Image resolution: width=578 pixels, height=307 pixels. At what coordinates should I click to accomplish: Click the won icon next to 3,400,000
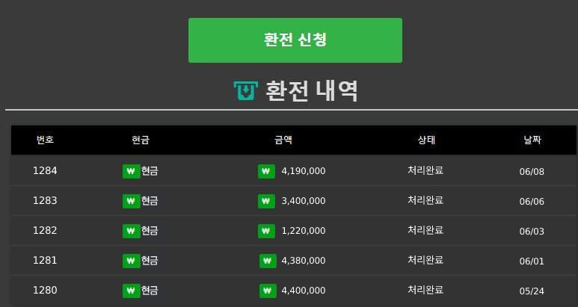[266, 201]
